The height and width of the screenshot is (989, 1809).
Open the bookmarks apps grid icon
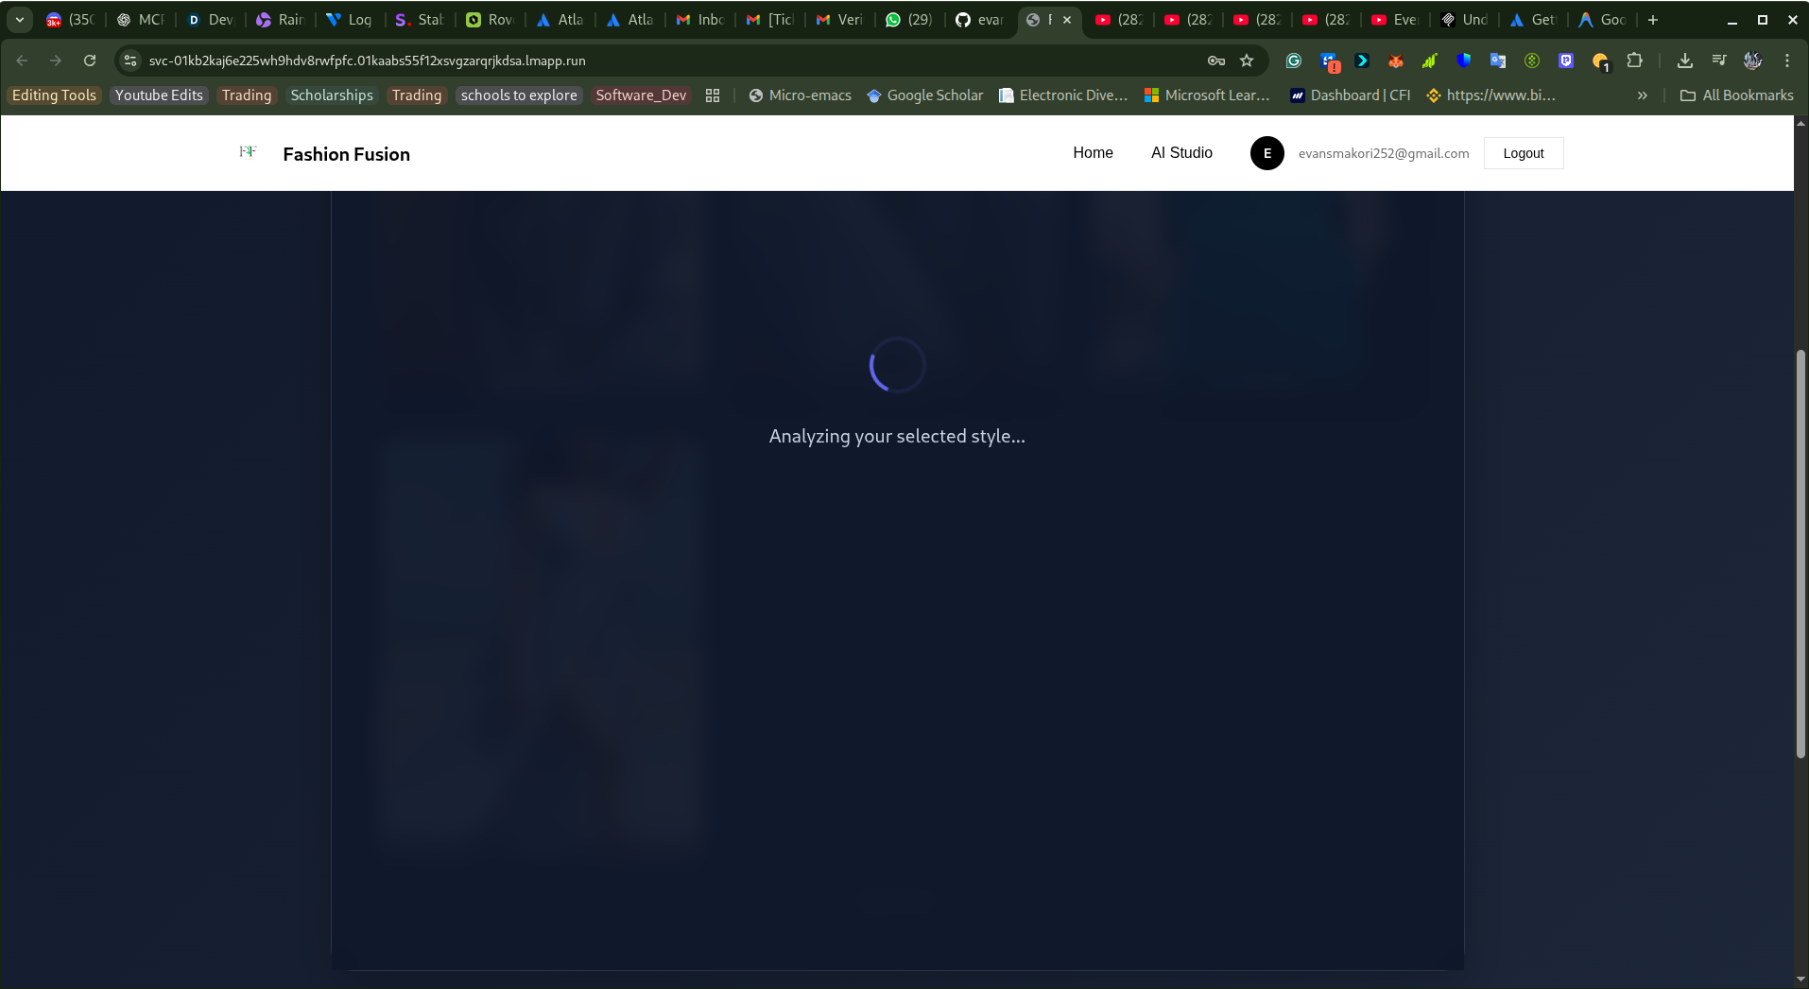[x=713, y=95]
